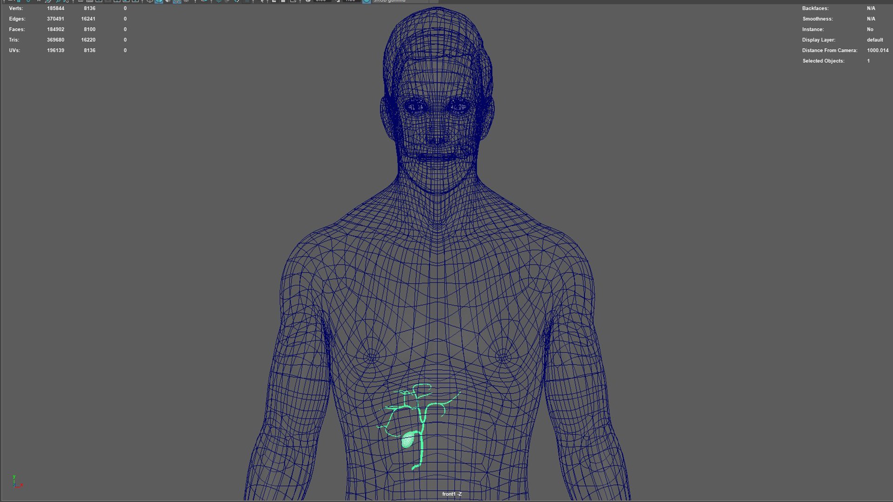This screenshot has width=893, height=502.
Task: Click the Display Layer value default
Action: pyautogui.click(x=875, y=40)
